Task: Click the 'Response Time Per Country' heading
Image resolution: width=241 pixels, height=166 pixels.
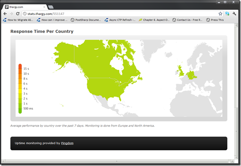Action: tap(42, 31)
